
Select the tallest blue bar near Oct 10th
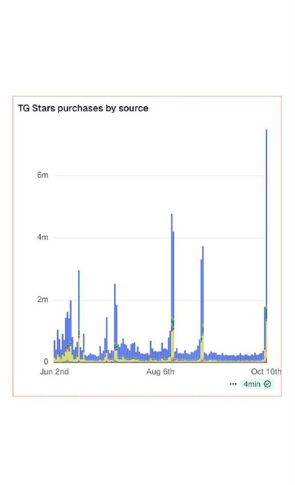pos(266,246)
